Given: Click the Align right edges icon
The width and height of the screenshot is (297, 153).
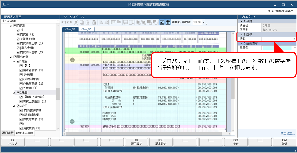Looking at the screenshot, I should point(107,22).
